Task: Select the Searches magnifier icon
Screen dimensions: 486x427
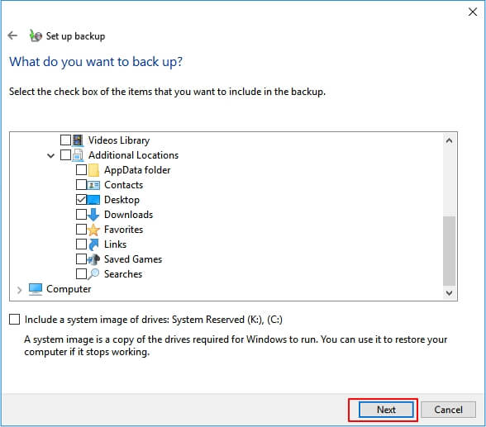Action: point(93,274)
